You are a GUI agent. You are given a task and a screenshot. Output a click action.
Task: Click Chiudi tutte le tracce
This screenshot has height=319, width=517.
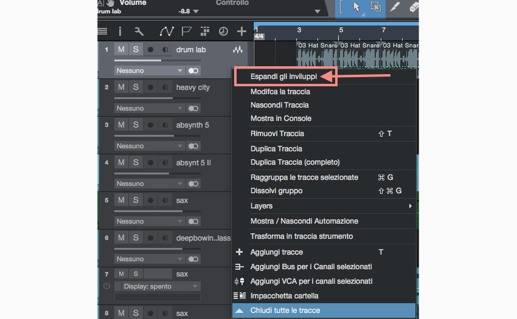pyautogui.click(x=285, y=310)
